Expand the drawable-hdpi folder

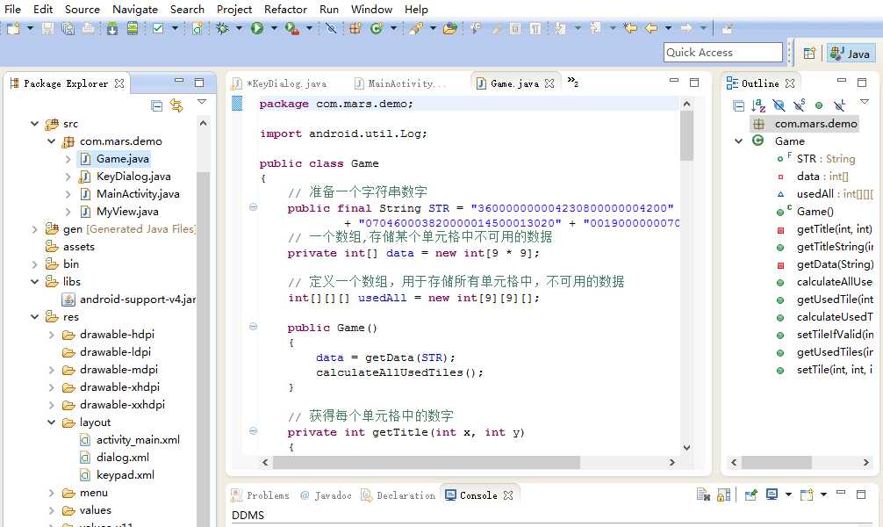51,335
